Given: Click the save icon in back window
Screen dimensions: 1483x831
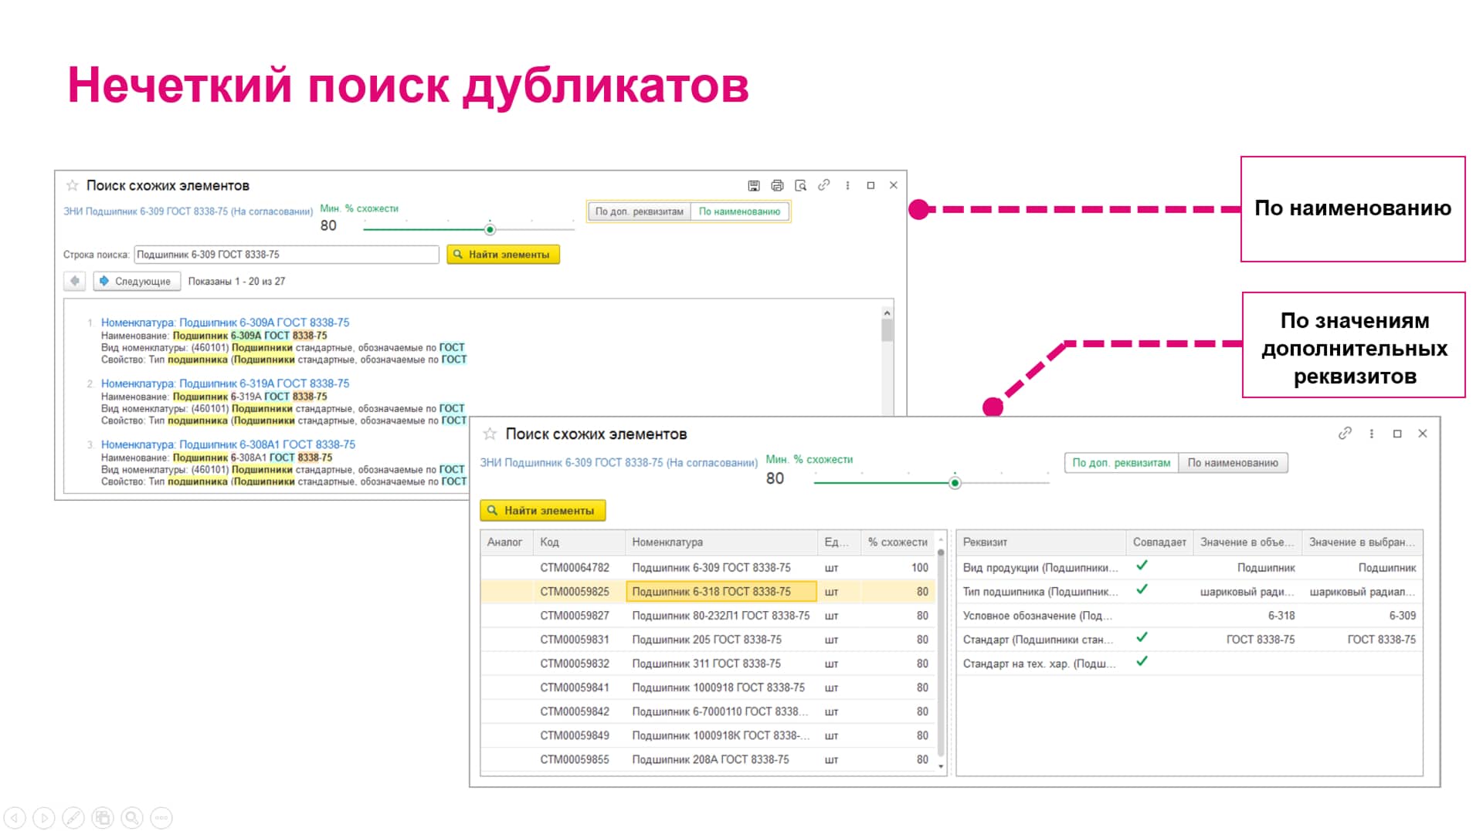Looking at the screenshot, I should (x=754, y=186).
